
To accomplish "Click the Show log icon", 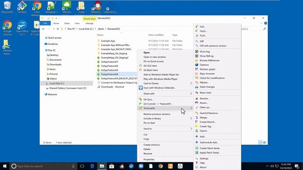I will pos(196,51).
